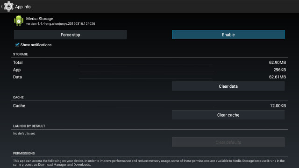Screen dimensions: 299x168
Task: Click the Force stop button
Action: click(x=71, y=35)
